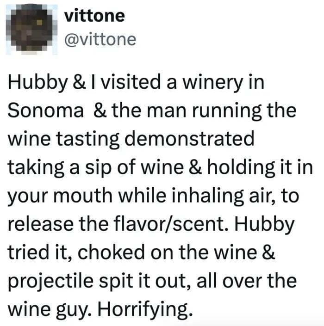Click the bold display name vittone
324x326 pixels.
pyautogui.click(x=94, y=15)
